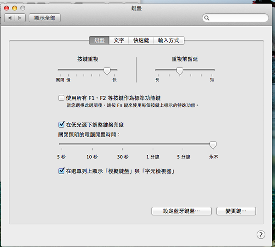The width and height of the screenshot is (275, 247).
Task: Click the 重複前暫延 slider thumb
Action: pos(180,71)
